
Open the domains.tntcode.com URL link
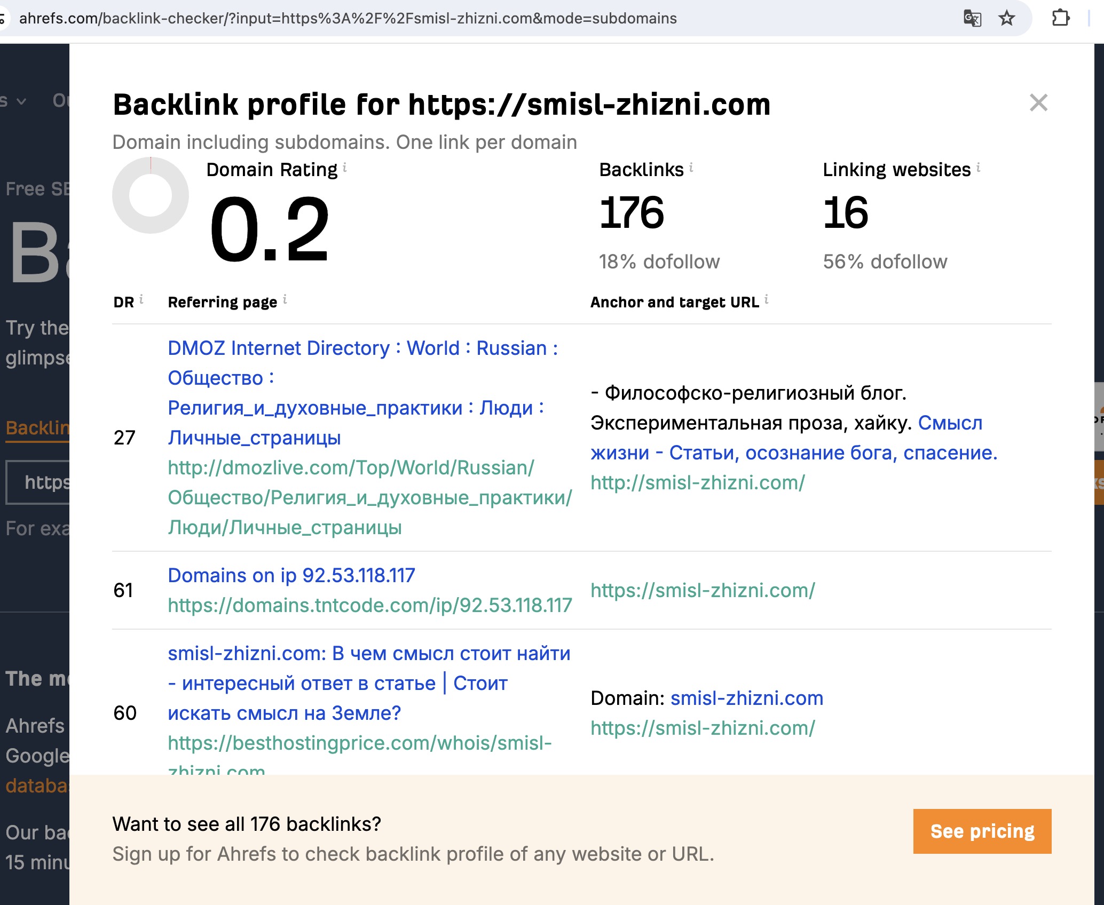coord(369,605)
